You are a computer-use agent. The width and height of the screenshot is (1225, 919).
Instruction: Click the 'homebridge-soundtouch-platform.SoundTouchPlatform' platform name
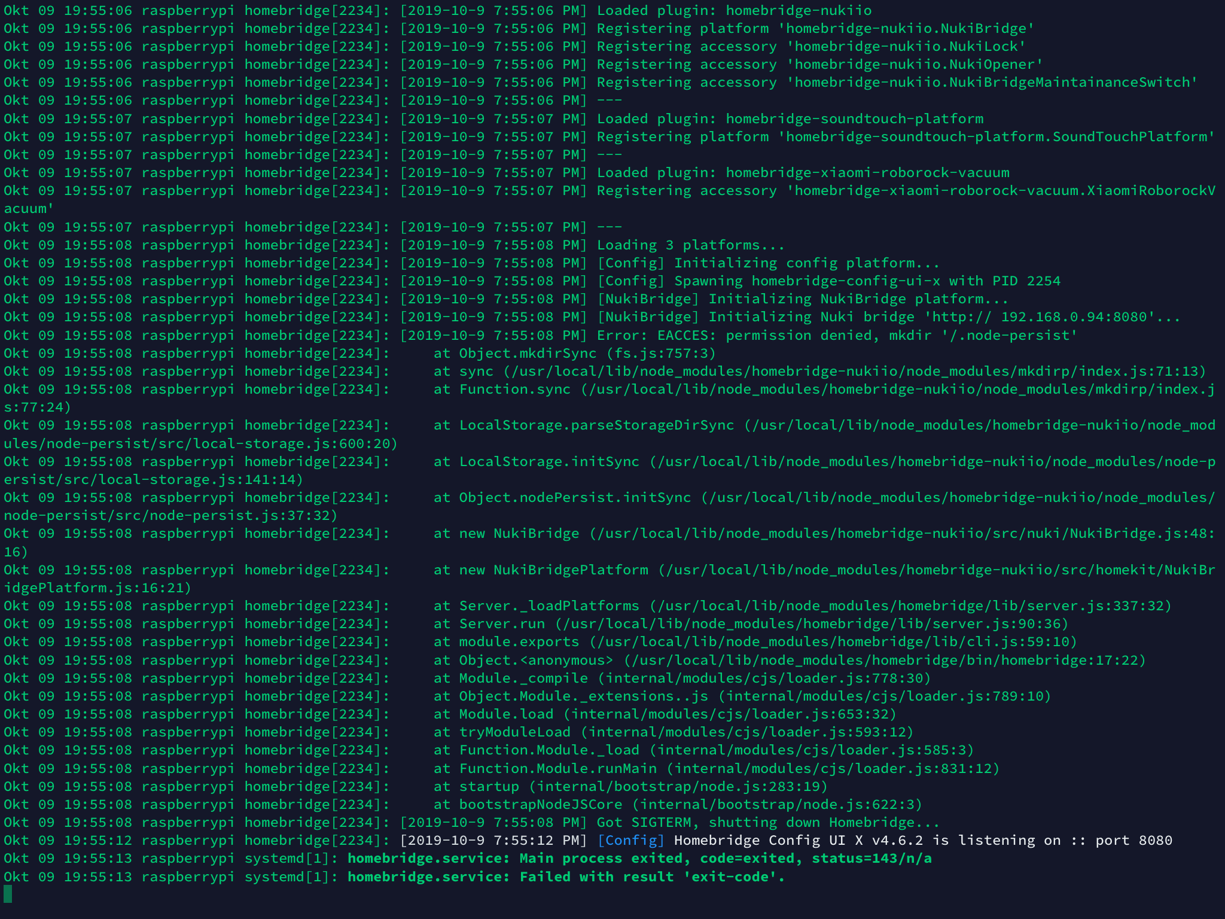point(996,136)
